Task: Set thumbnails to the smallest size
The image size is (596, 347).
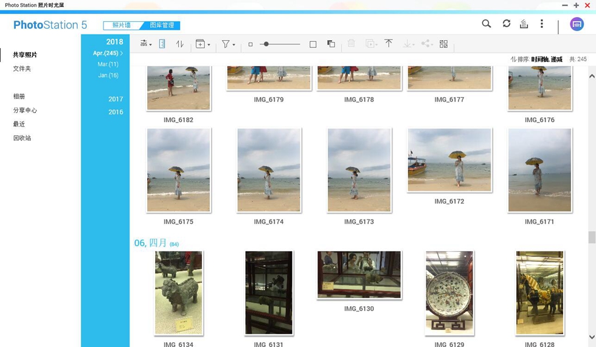Action: (x=251, y=44)
